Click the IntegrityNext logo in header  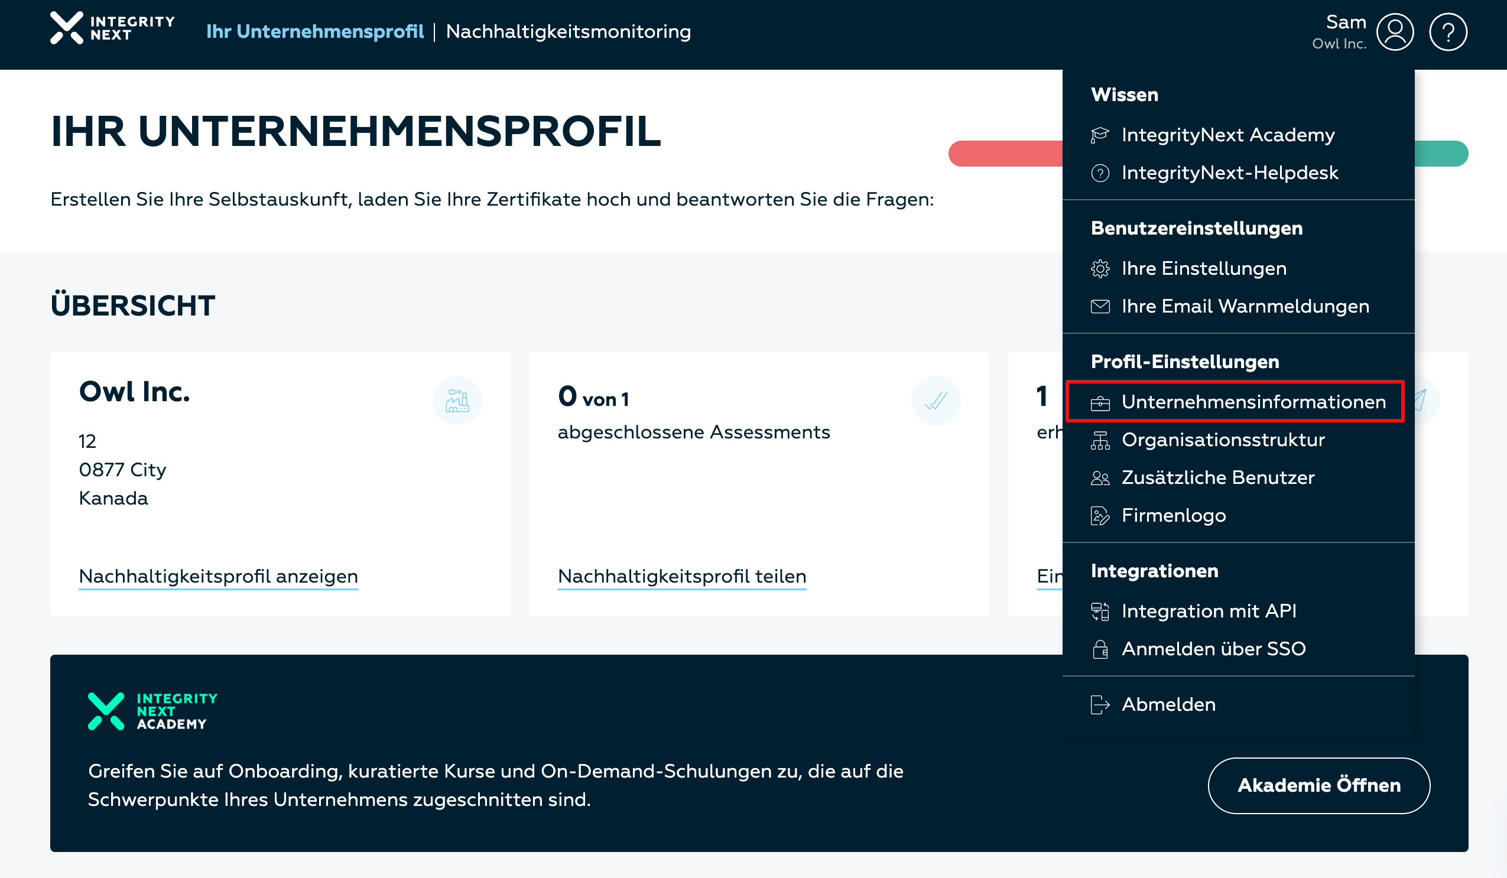(x=112, y=28)
